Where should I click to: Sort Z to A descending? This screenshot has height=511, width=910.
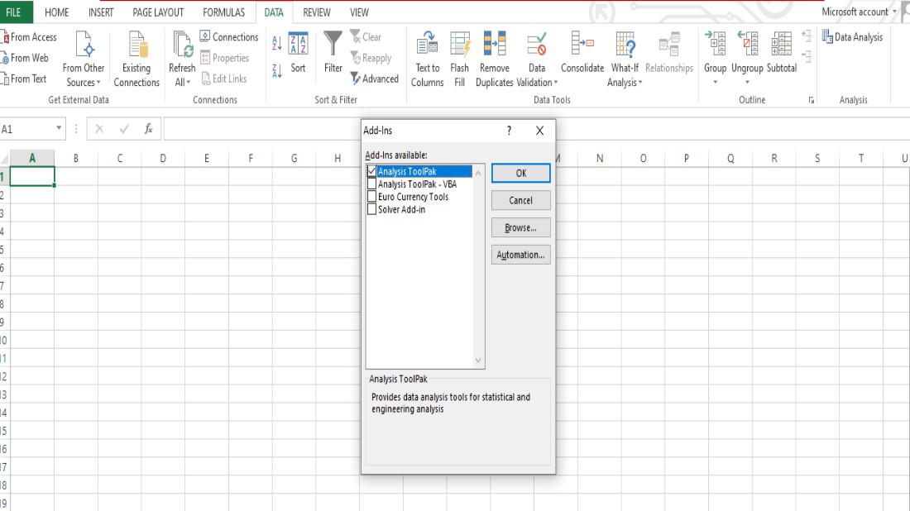pyautogui.click(x=277, y=71)
